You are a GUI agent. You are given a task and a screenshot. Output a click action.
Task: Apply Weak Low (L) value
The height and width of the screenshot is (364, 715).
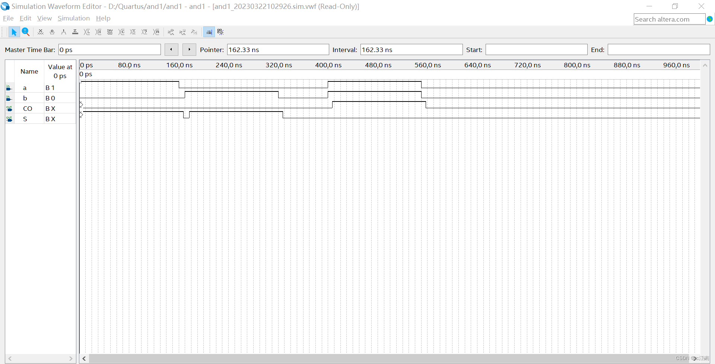(87, 32)
